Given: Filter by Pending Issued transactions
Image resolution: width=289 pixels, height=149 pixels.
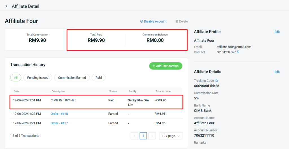Looking at the screenshot, I should 38,78.
